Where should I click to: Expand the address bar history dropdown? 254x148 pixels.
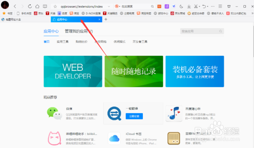pos(109,7)
